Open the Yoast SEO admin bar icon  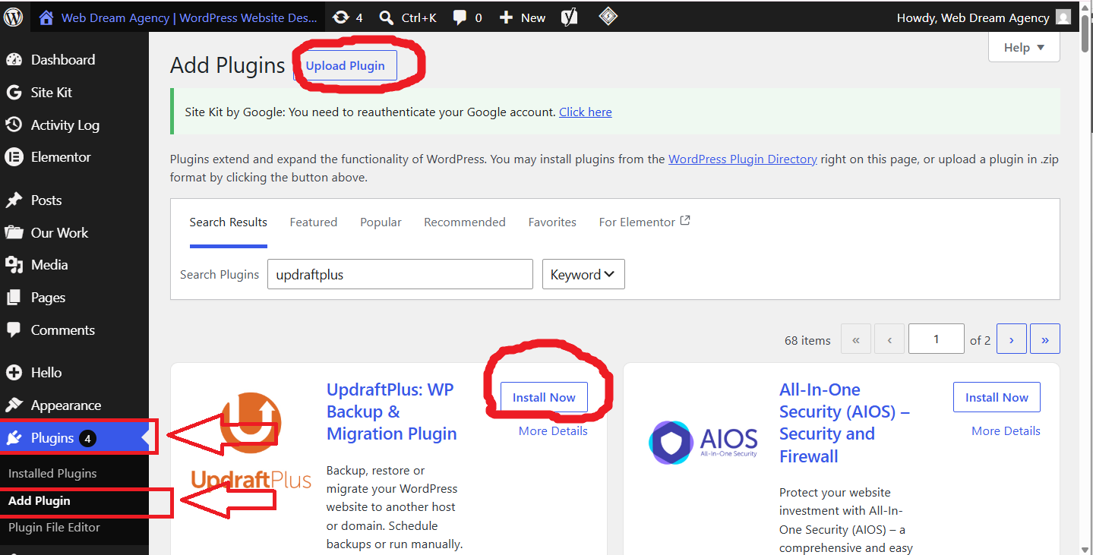click(570, 17)
